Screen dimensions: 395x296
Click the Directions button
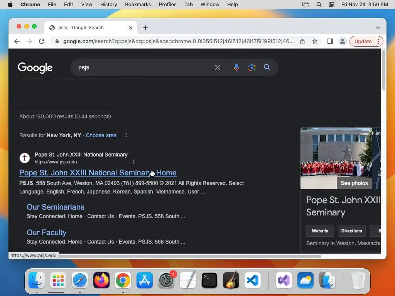click(x=351, y=231)
